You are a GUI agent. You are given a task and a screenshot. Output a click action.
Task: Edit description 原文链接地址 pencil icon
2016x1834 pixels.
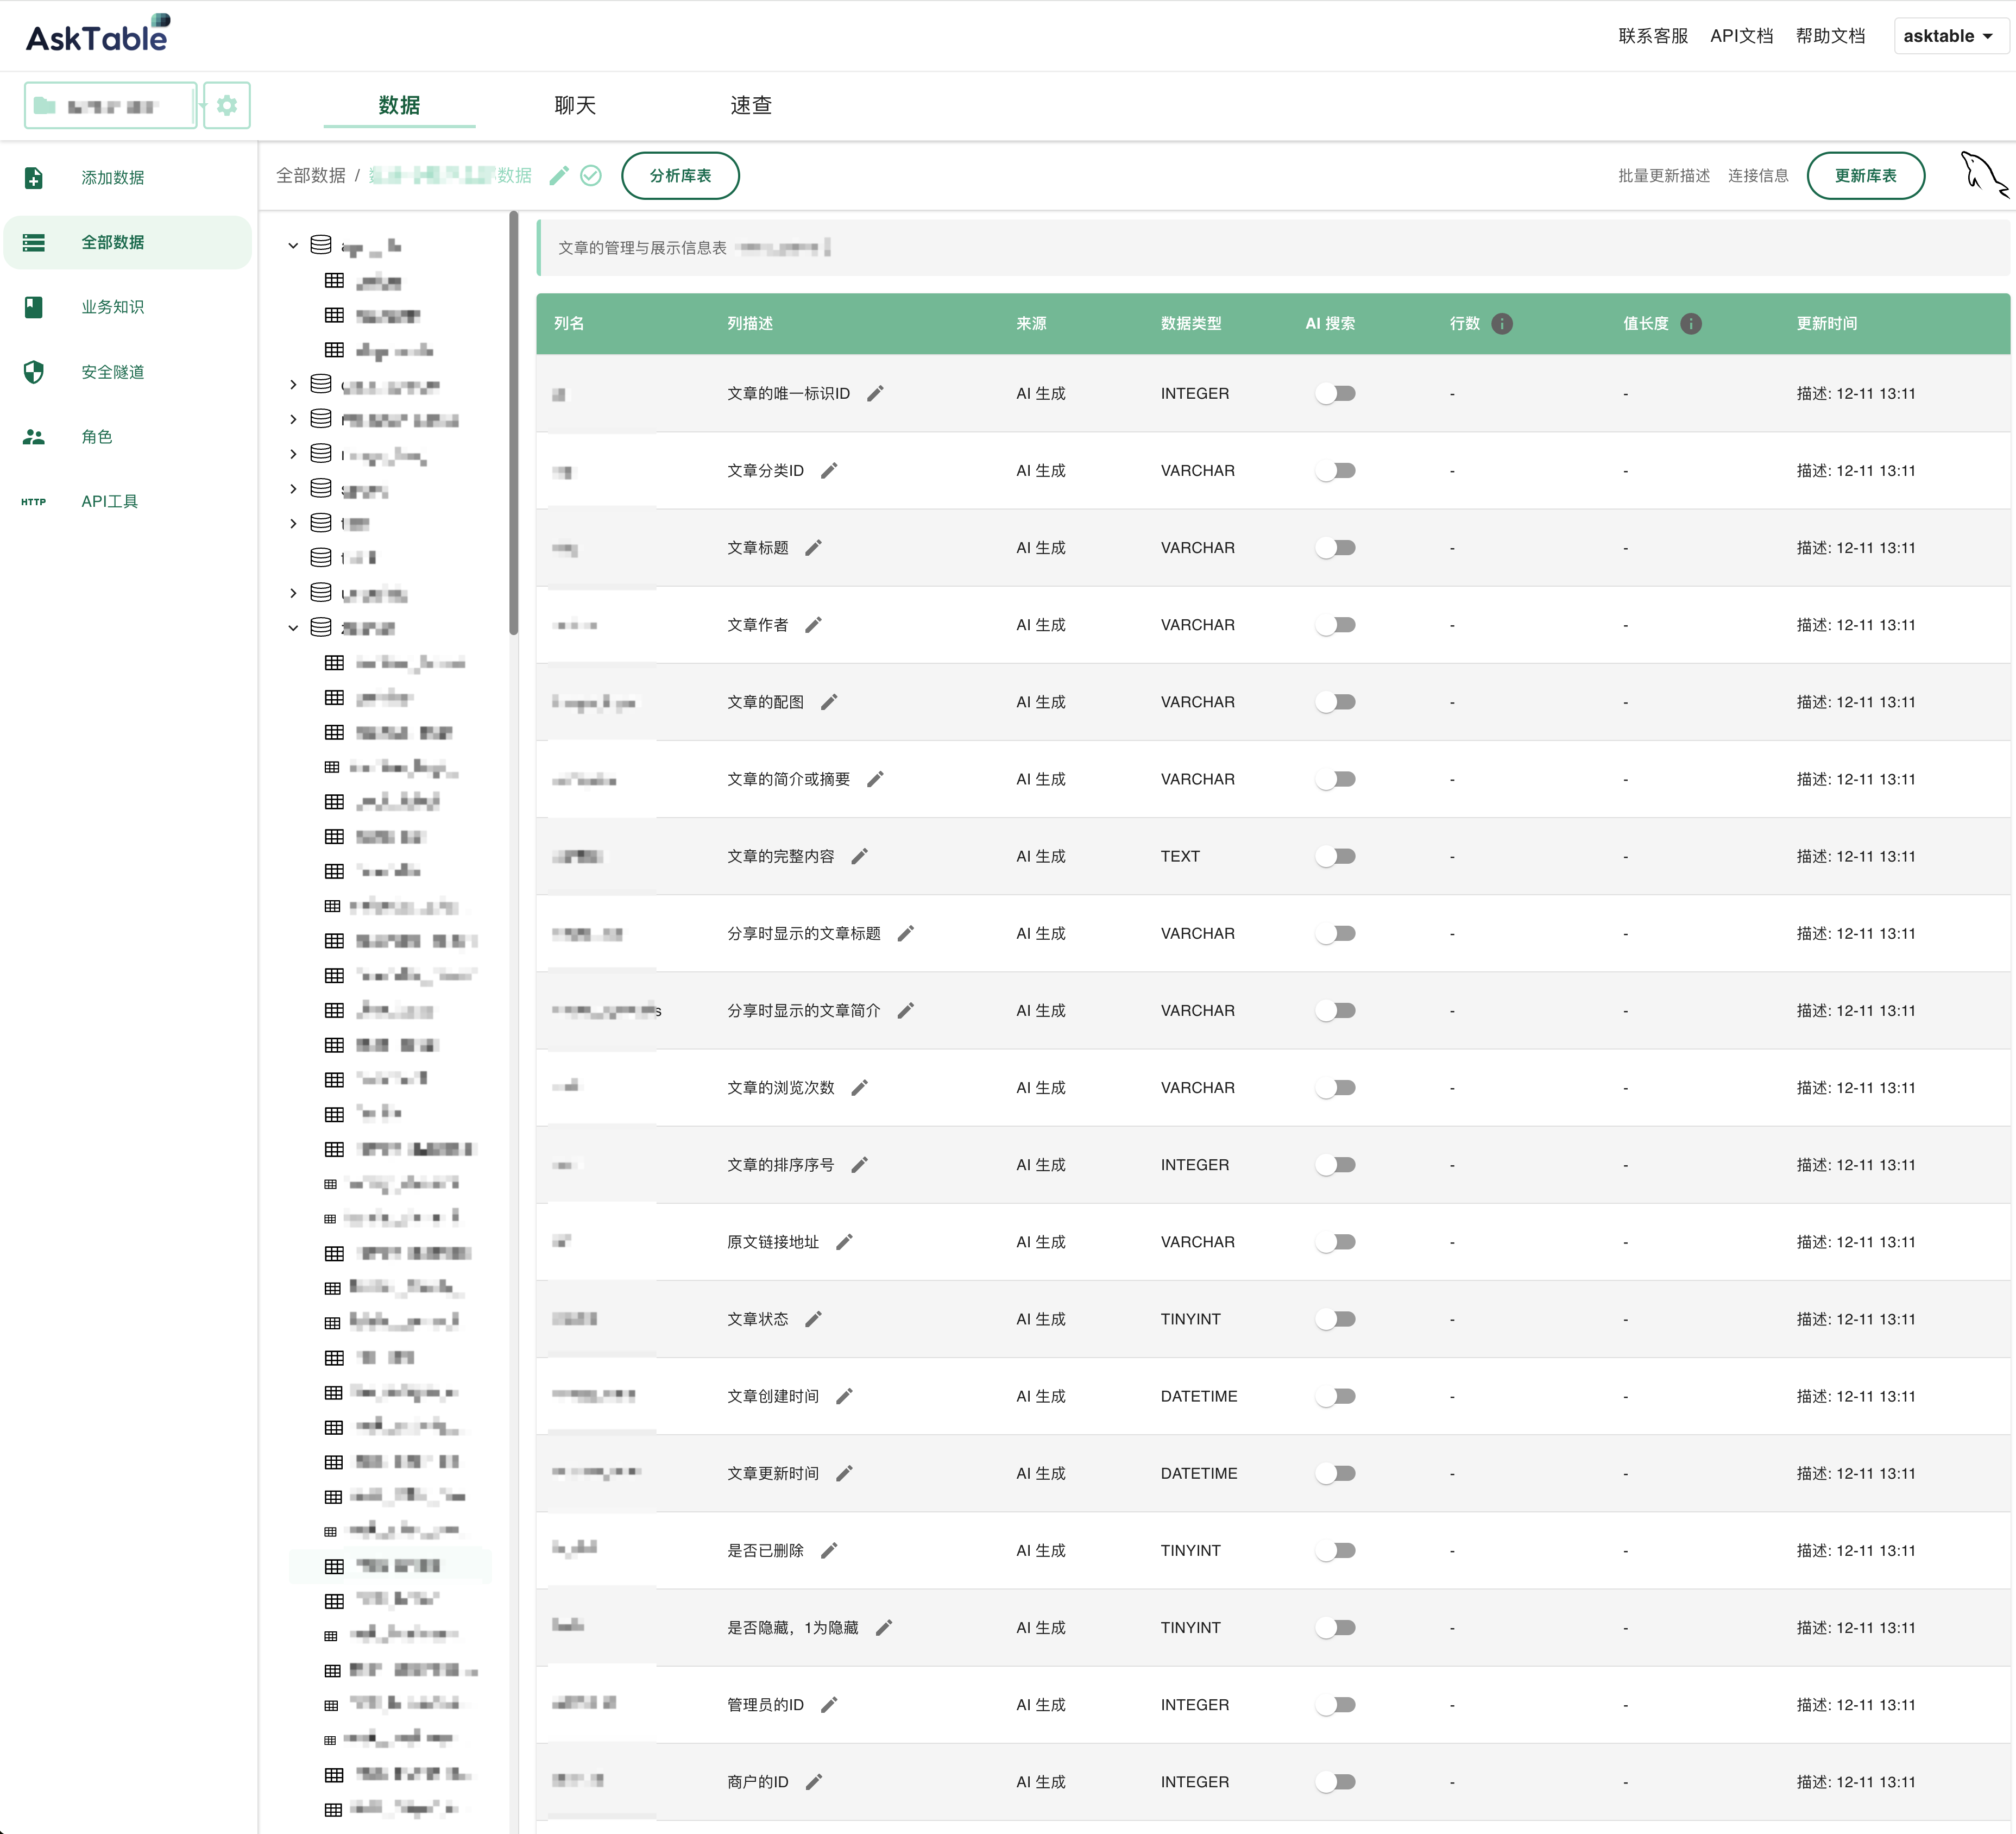tap(844, 1242)
